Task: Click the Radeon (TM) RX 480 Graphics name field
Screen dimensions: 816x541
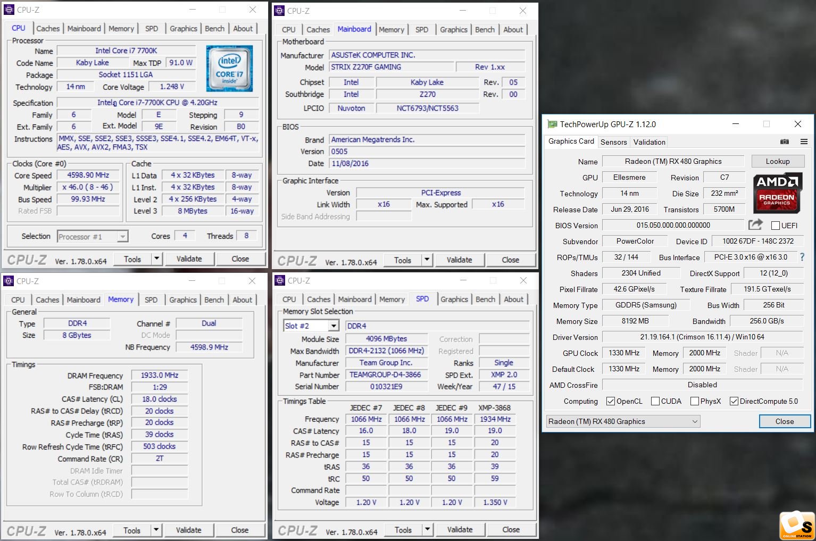Action: 673,162
